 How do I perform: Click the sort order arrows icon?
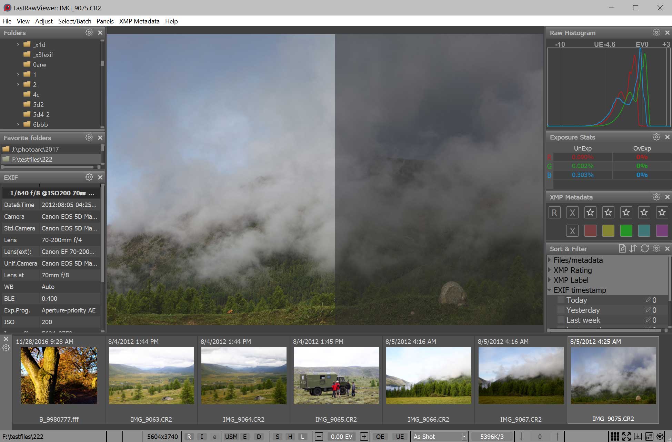[x=633, y=249]
